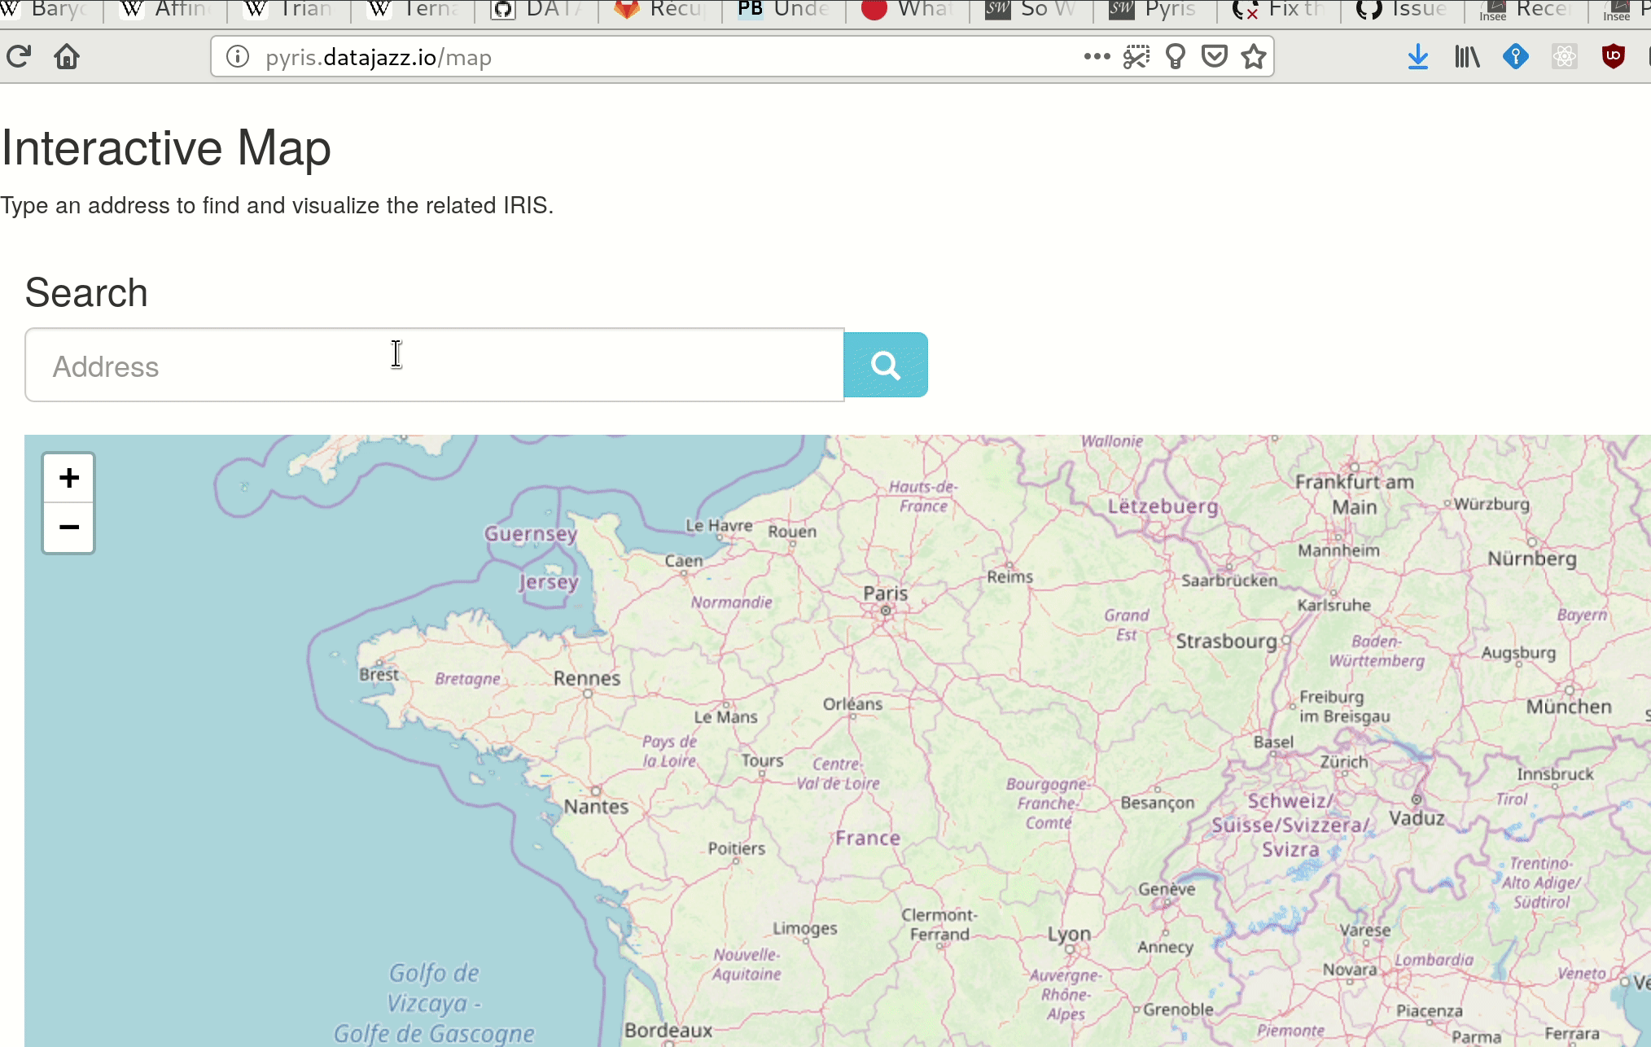This screenshot has width=1651, height=1047.
Task: Switch to the DAT GitHub tab
Action: (538, 10)
